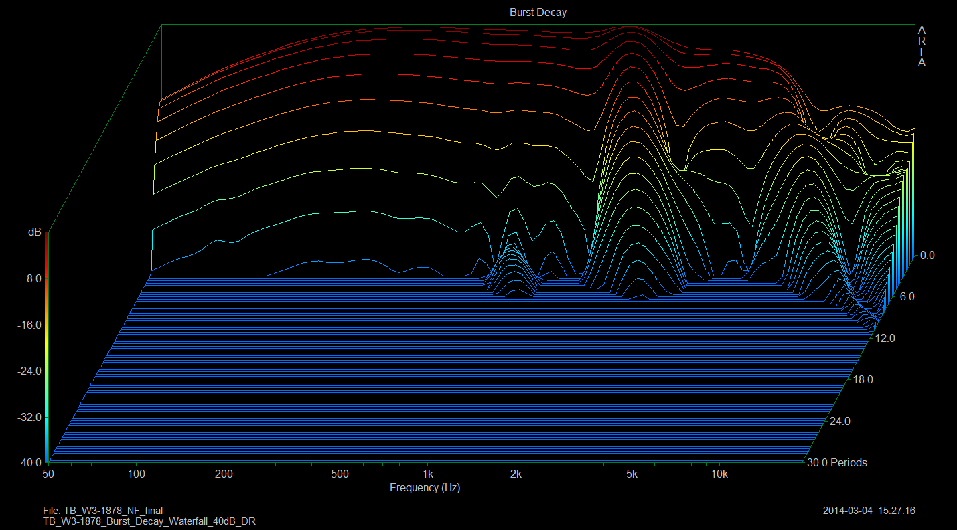Click the 50 Hz frequency tick label
The image size is (957, 530).
48,474
